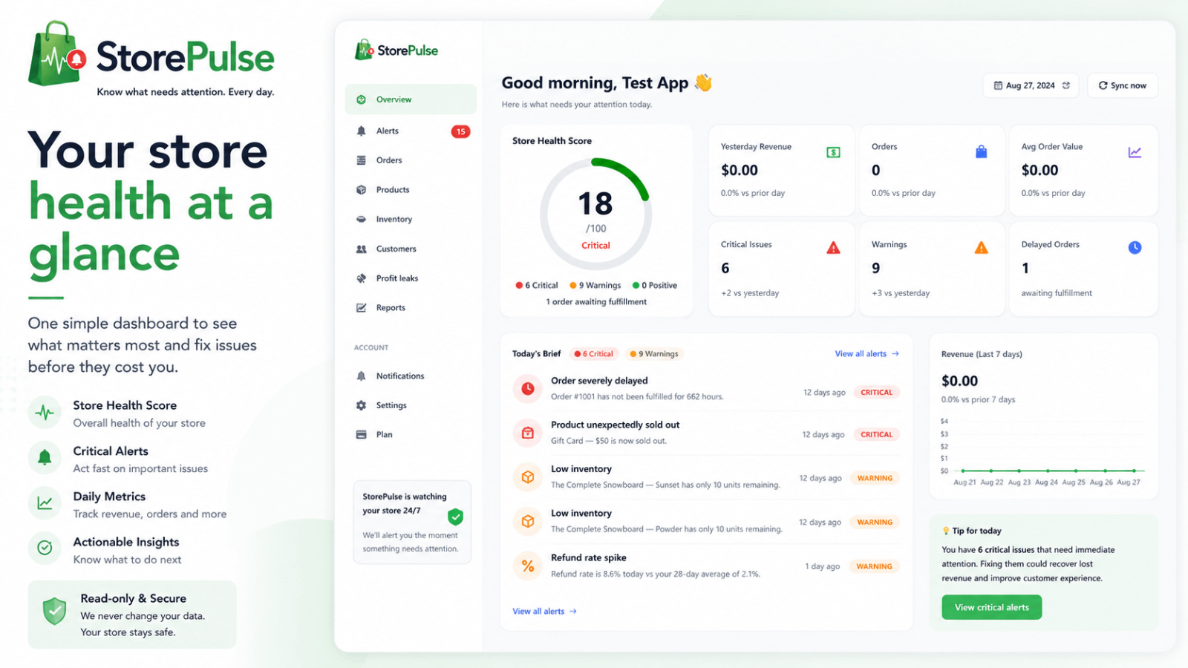This screenshot has height=668, width=1188.
Task: Click the Yesterday Revenue dollar icon
Action: click(833, 152)
